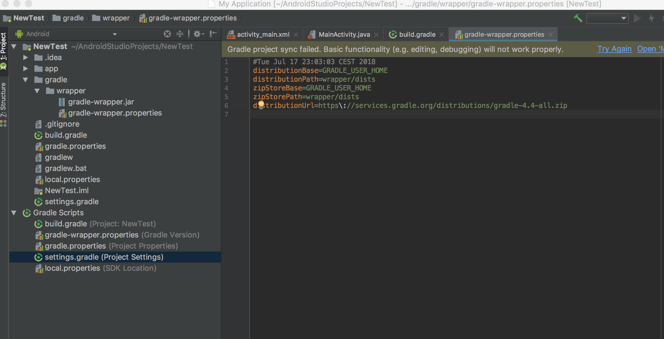Screen dimensions: 664x339
Task: Collapse the Gradle Scripts node
Action: click(14, 213)
